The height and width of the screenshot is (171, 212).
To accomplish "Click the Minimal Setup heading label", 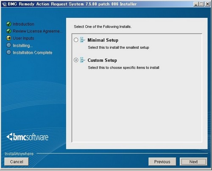I will pyautogui.click(x=103, y=40).
